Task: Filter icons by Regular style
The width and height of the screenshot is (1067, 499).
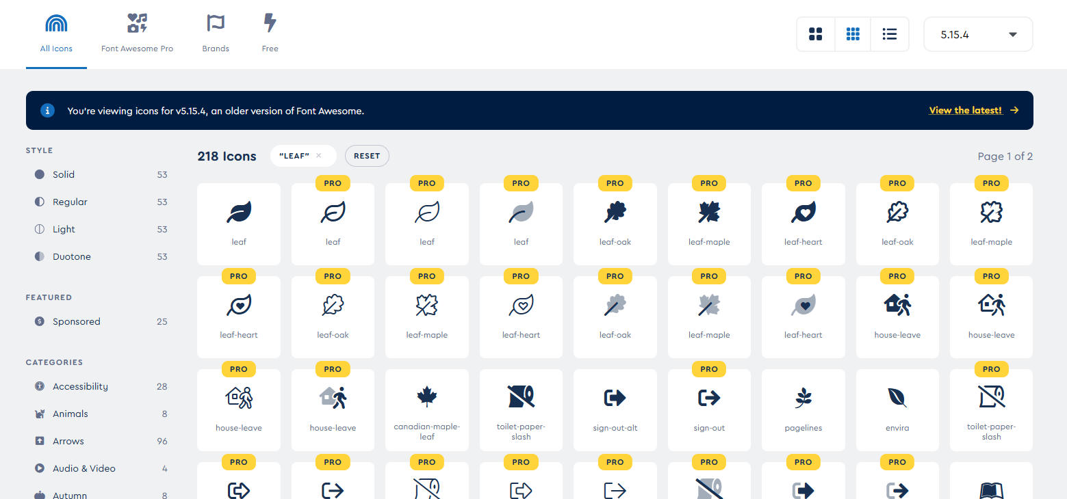Action: [101, 202]
